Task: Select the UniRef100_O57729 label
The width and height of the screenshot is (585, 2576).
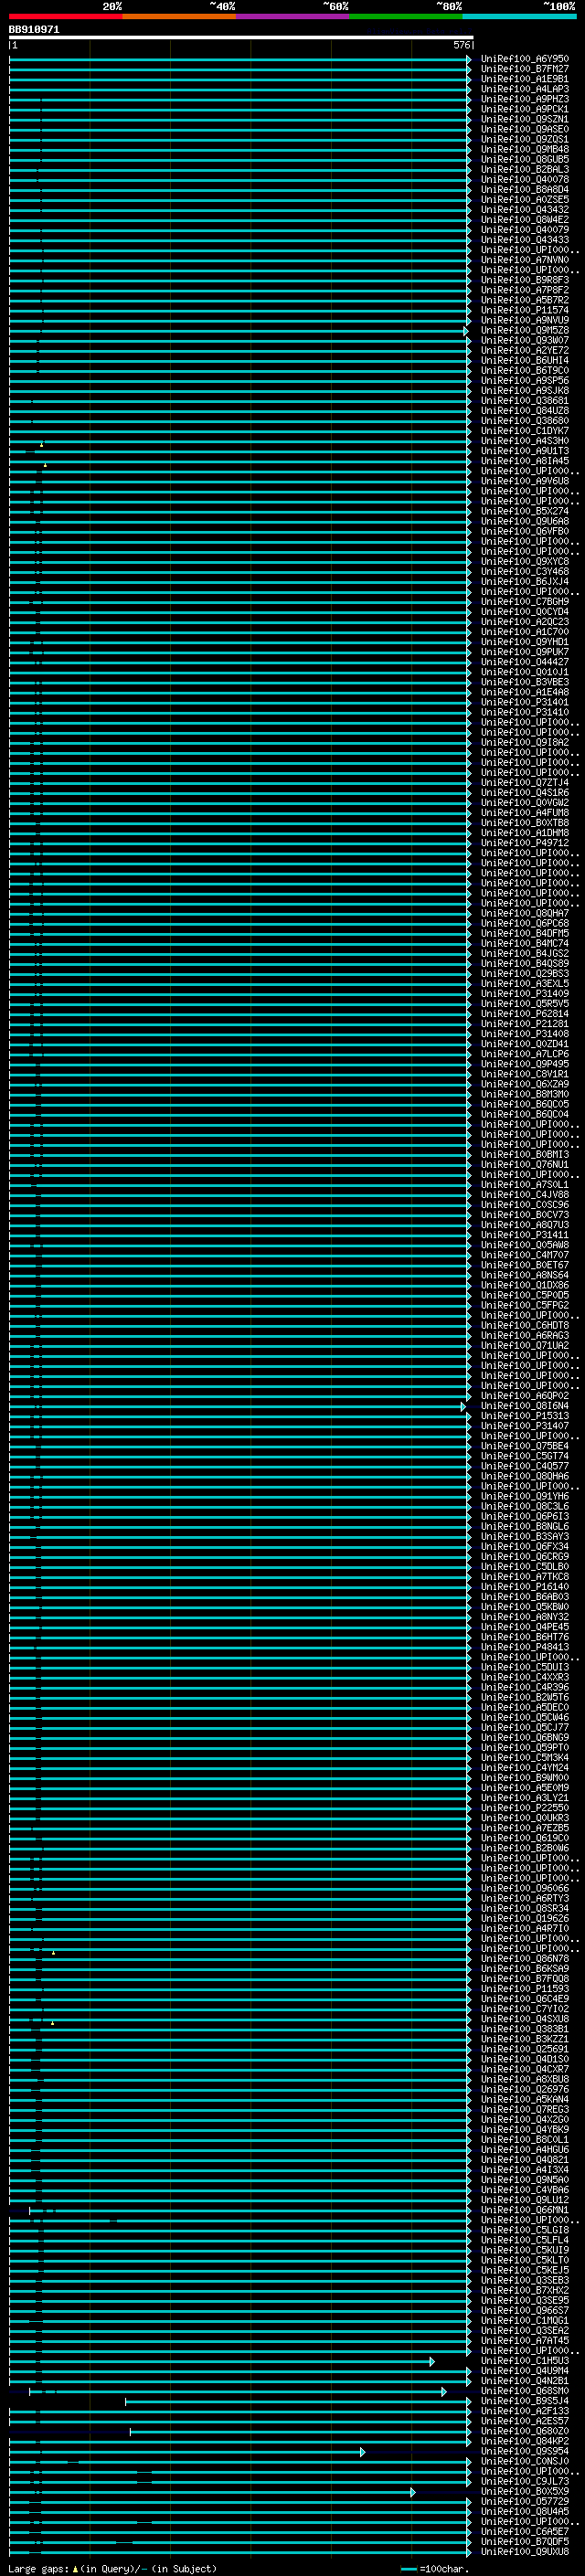Action: [525, 2501]
